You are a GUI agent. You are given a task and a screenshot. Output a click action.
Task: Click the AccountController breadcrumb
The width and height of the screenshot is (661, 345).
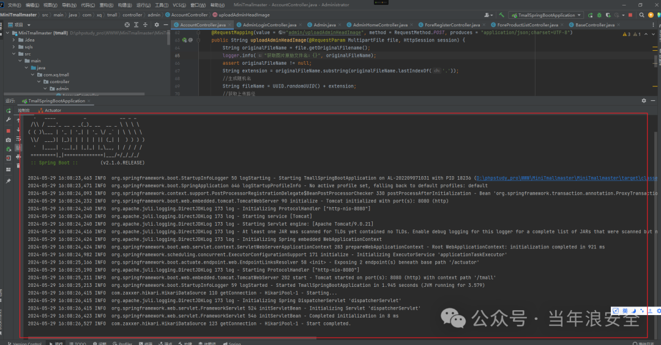click(186, 15)
